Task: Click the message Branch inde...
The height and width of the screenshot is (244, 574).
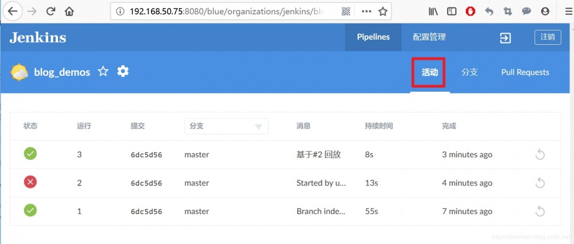Action: (x=321, y=211)
